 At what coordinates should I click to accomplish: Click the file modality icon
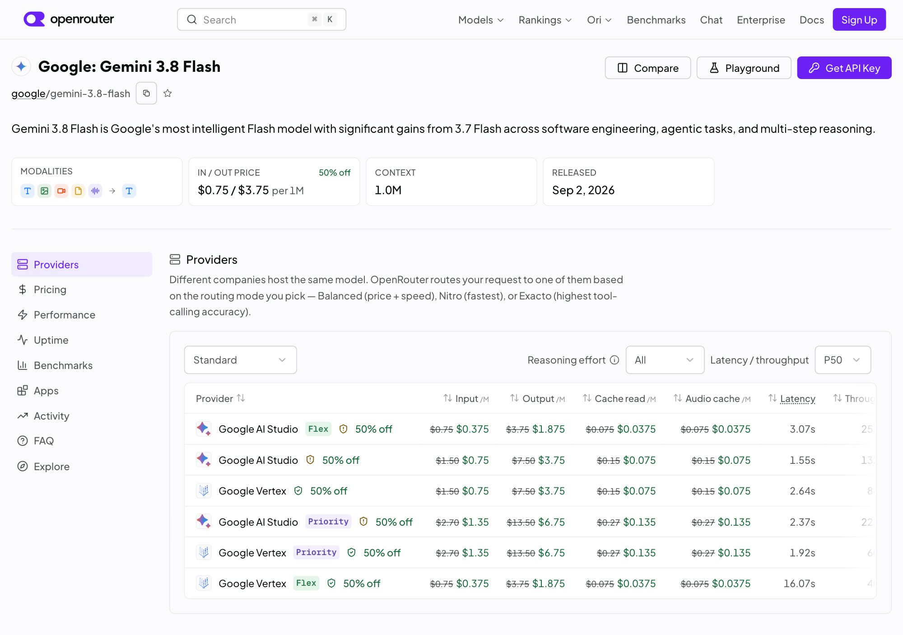(78, 191)
